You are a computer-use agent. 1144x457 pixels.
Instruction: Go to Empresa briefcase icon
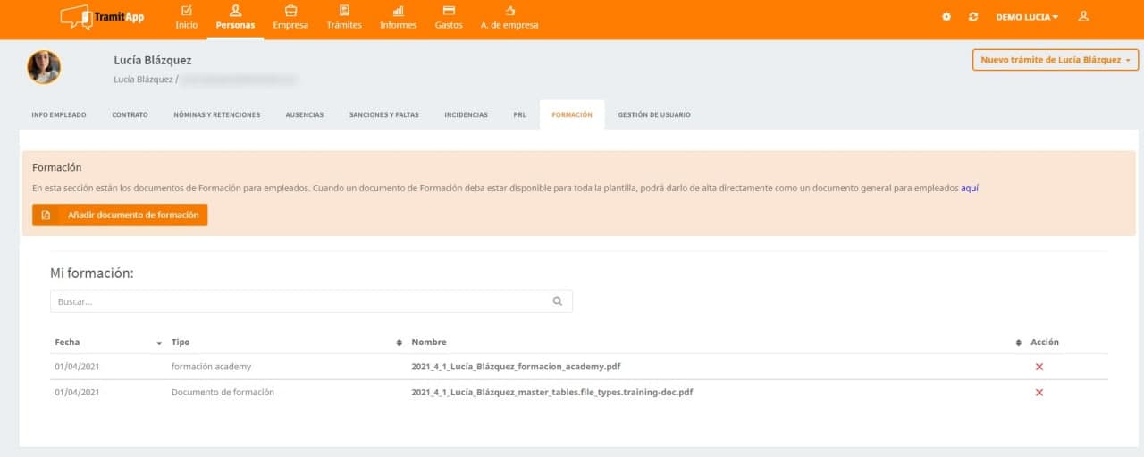pos(290,12)
